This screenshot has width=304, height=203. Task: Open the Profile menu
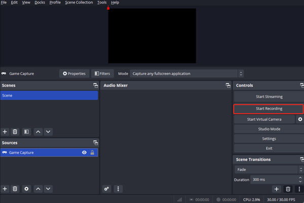click(55, 3)
